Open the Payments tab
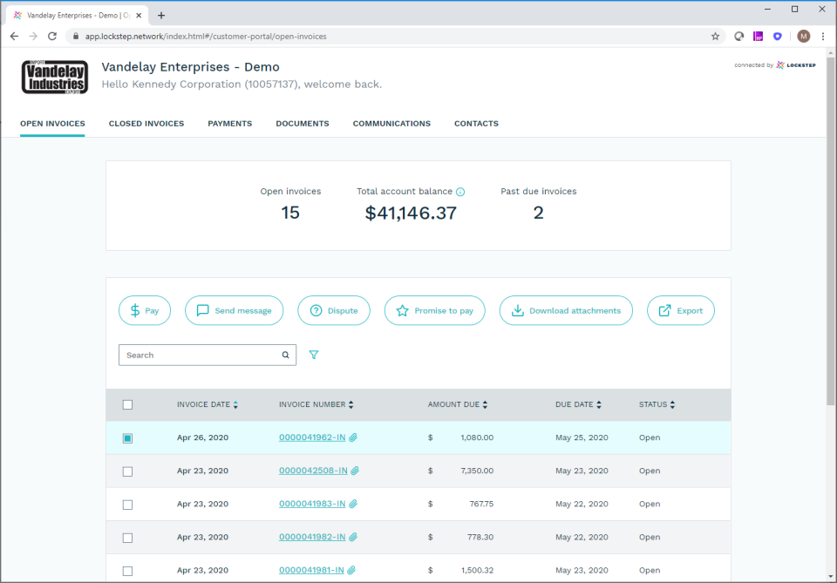The height and width of the screenshot is (583, 837). tap(229, 124)
